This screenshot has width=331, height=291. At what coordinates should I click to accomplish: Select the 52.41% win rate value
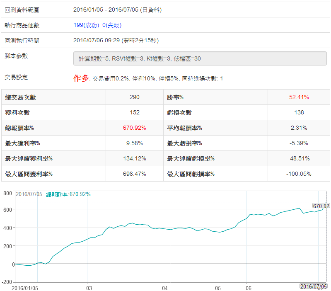pyautogui.click(x=299, y=97)
